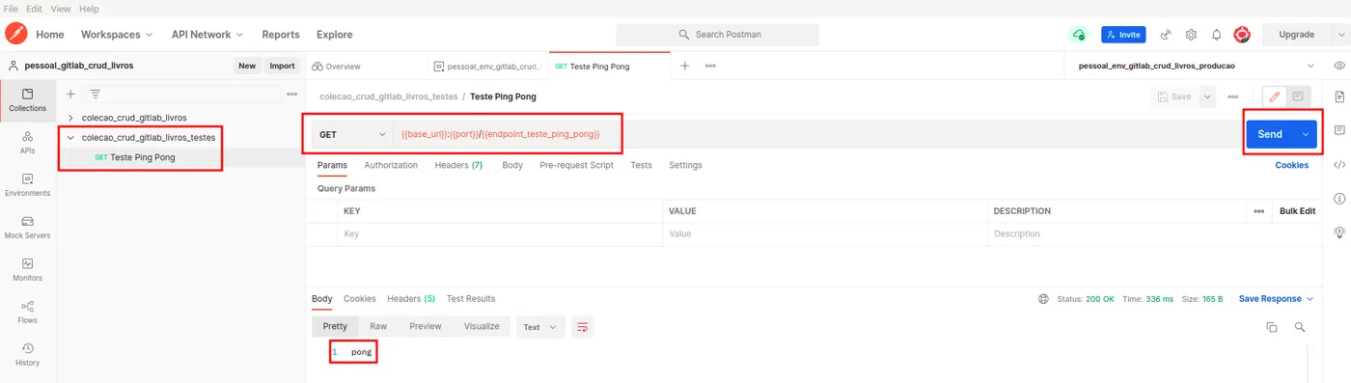Viewport: 1351px width, 383px height.
Task: Click the Invite button
Action: pos(1123,35)
